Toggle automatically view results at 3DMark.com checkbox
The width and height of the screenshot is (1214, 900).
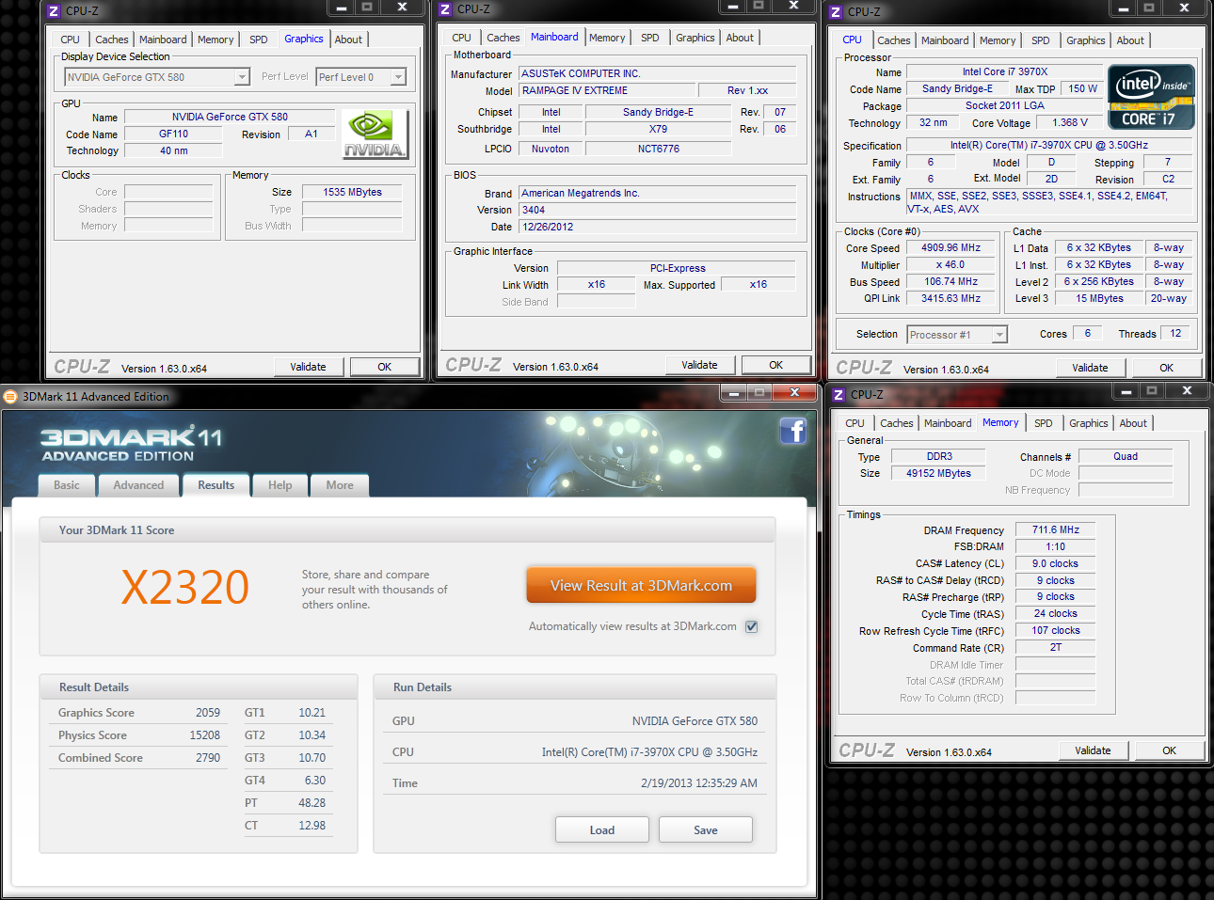752,626
